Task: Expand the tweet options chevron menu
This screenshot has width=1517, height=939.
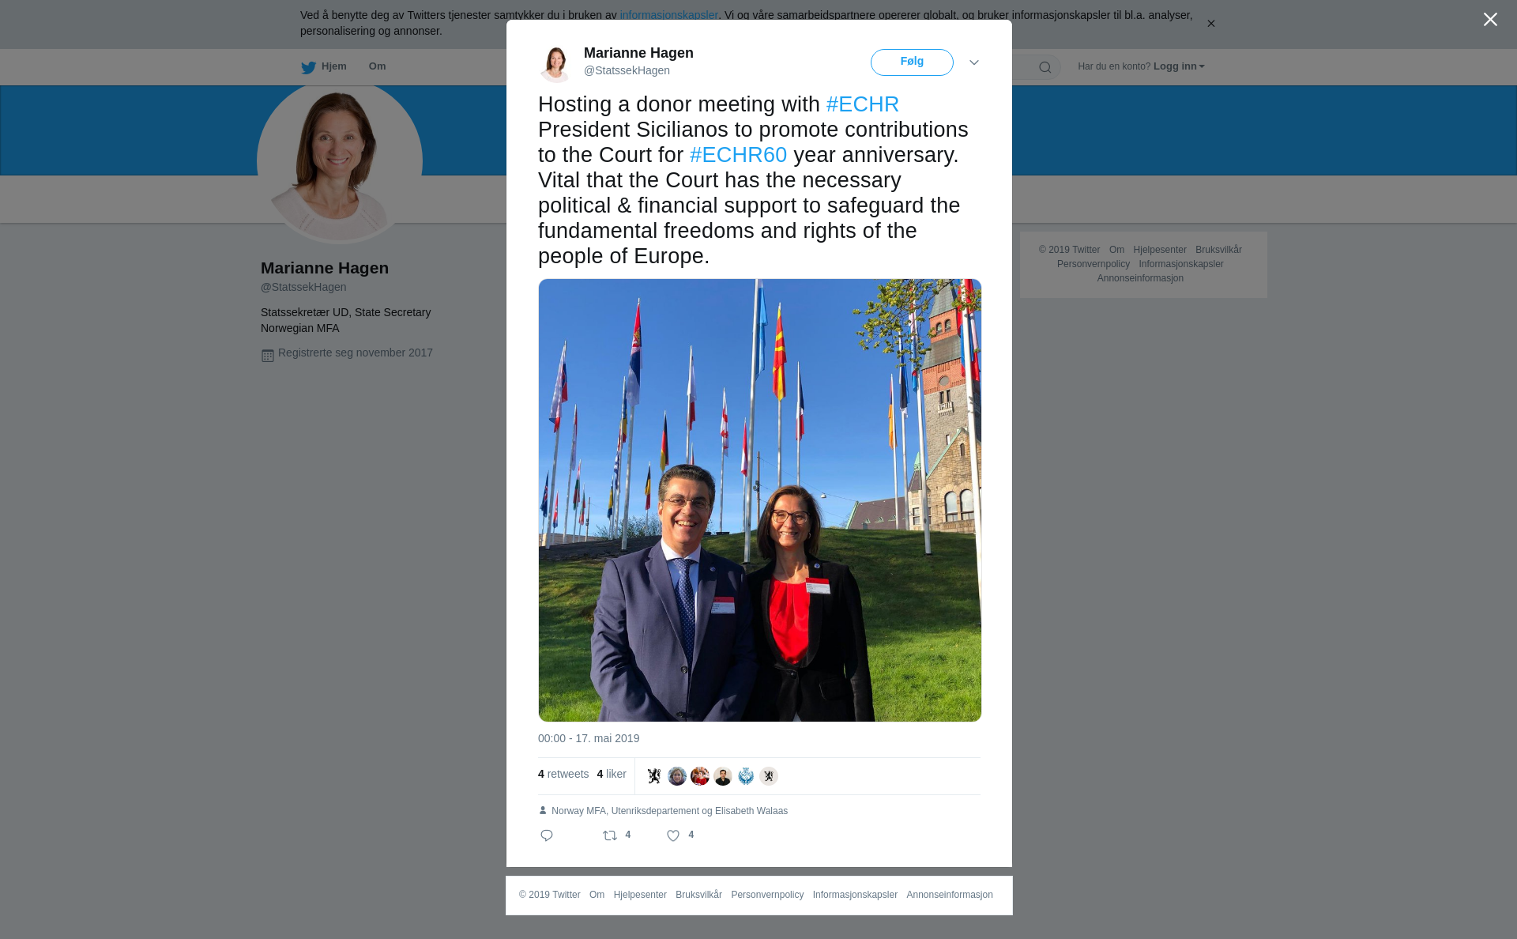Action: (x=974, y=62)
